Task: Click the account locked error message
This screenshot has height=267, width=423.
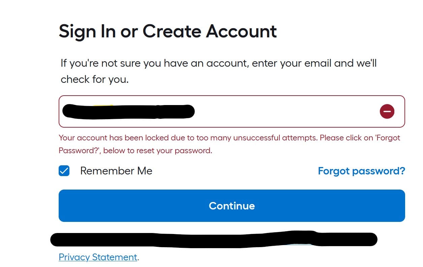Action: click(230, 144)
